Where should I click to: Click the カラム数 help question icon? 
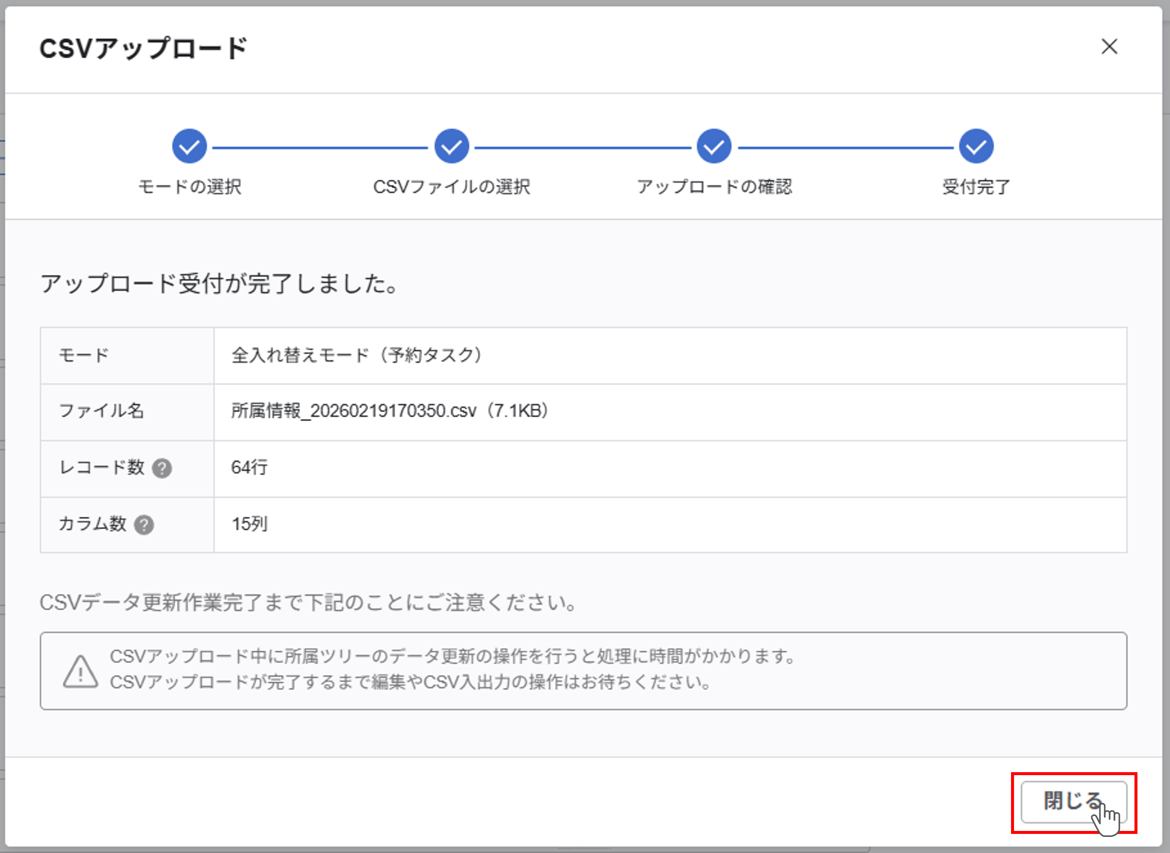pyautogui.click(x=144, y=525)
